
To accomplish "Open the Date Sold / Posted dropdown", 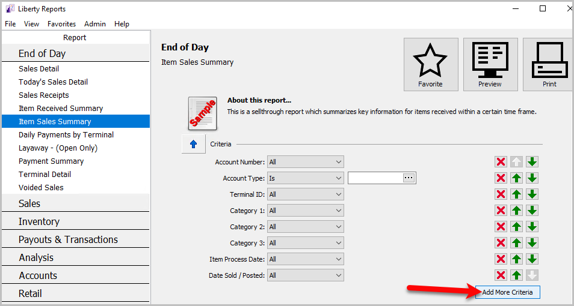I will click(306, 275).
